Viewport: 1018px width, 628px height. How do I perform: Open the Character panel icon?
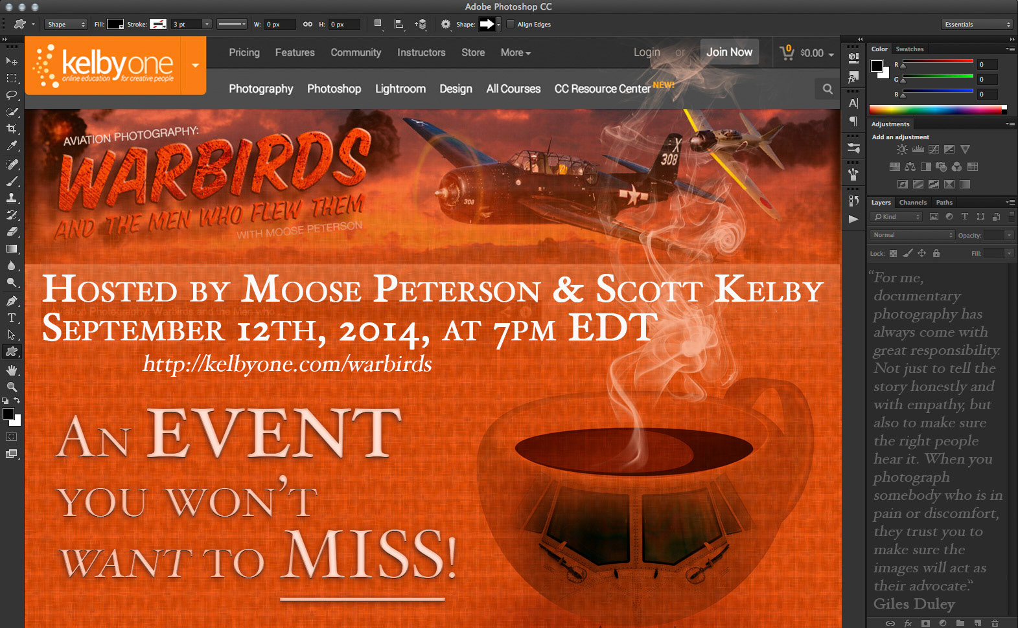[x=853, y=103]
